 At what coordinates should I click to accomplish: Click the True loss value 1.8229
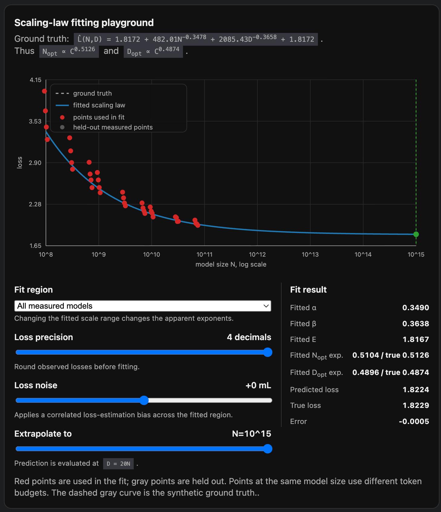click(x=416, y=405)
